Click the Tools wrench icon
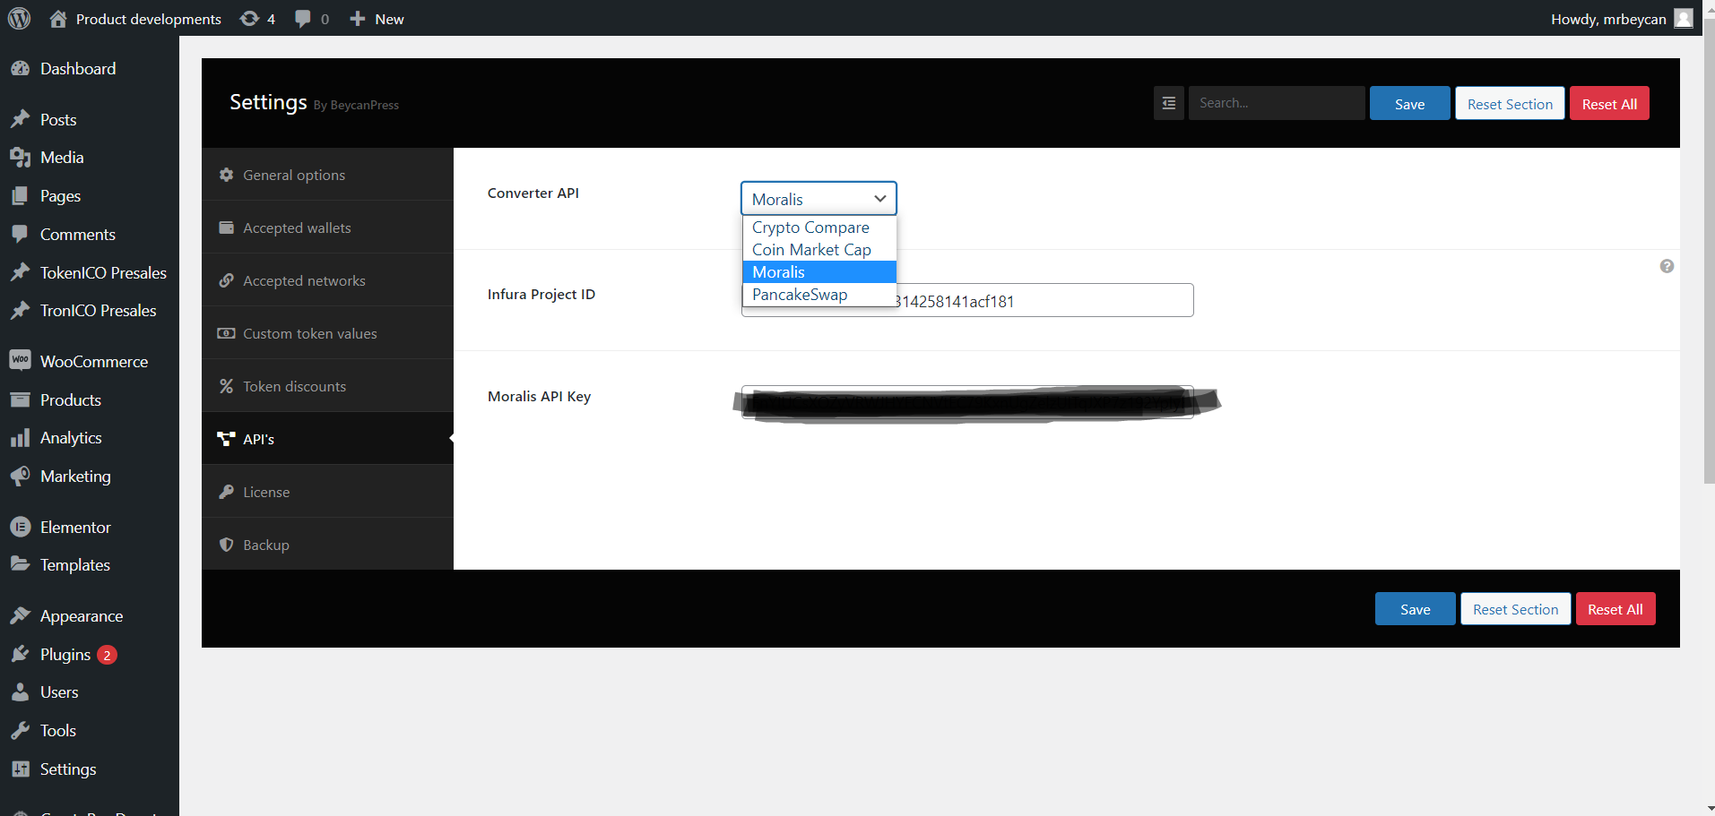The width and height of the screenshot is (1715, 816). pos(20,731)
